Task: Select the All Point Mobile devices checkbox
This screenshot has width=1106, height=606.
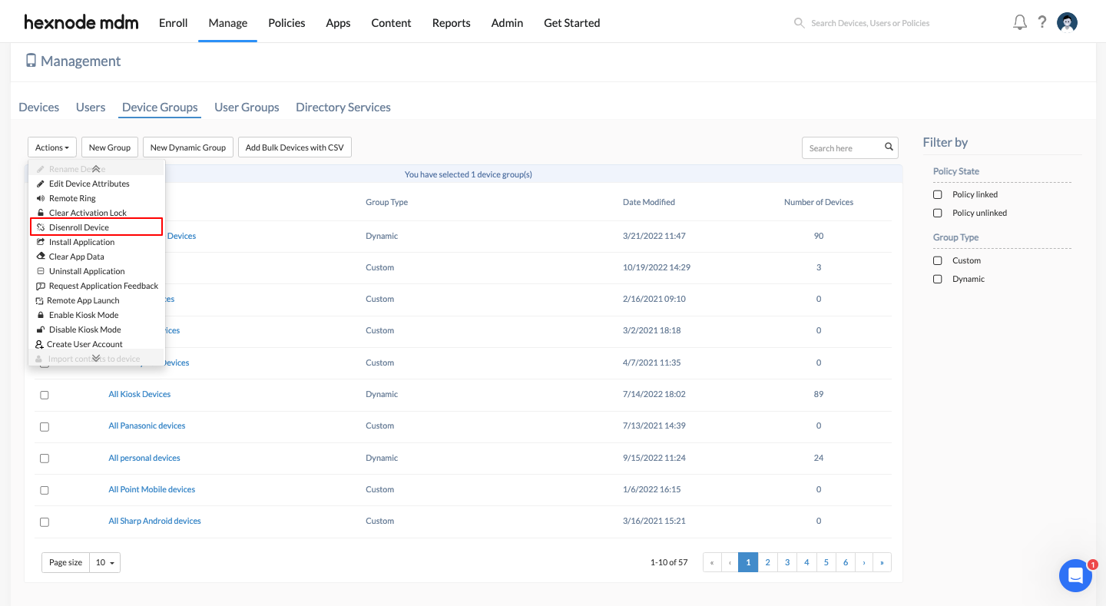Action: click(45, 490)
